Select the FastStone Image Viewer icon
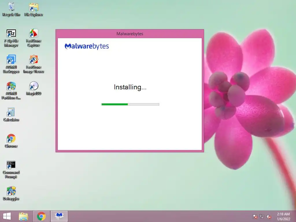The image size is (296, 222). 34,64
